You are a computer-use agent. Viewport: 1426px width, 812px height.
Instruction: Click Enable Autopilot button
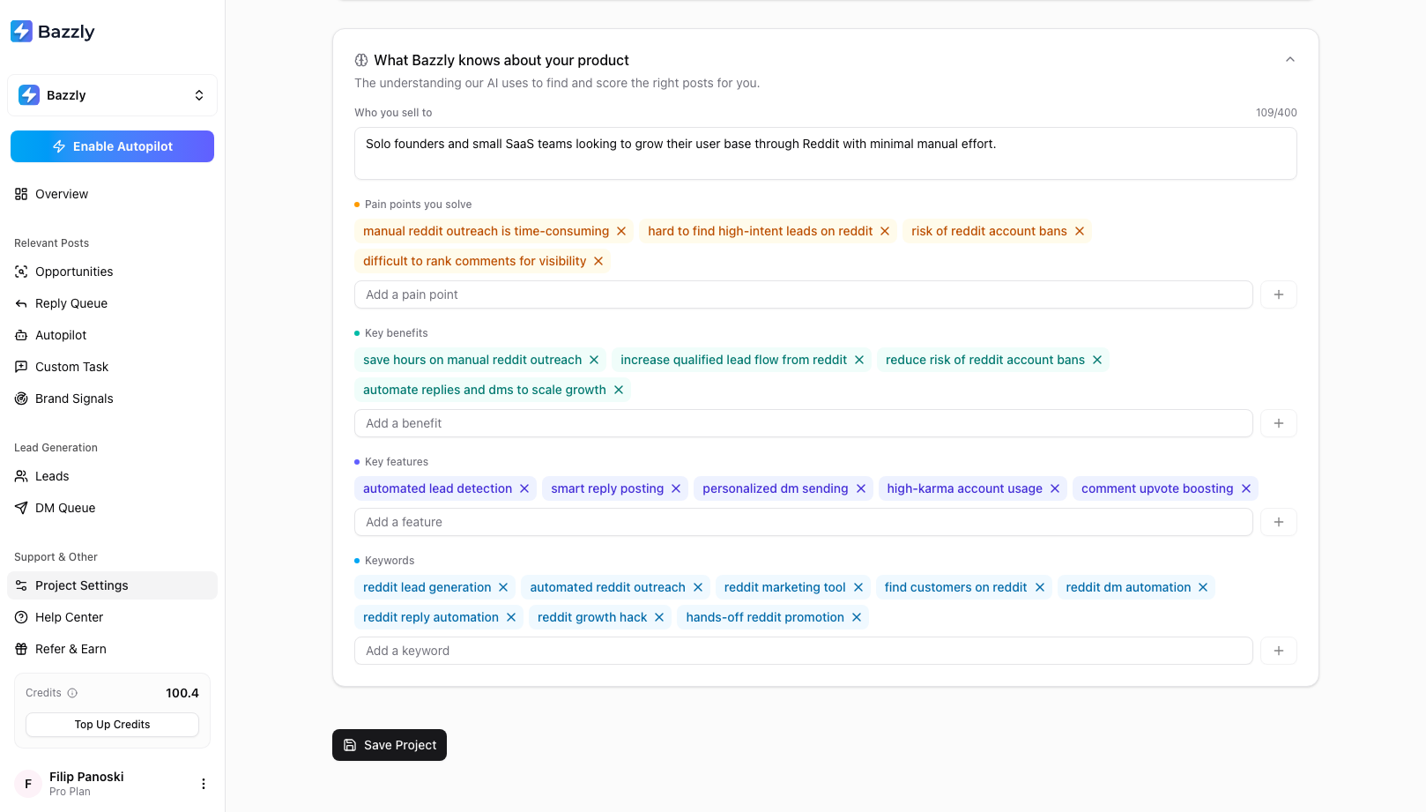pos(112,146)
